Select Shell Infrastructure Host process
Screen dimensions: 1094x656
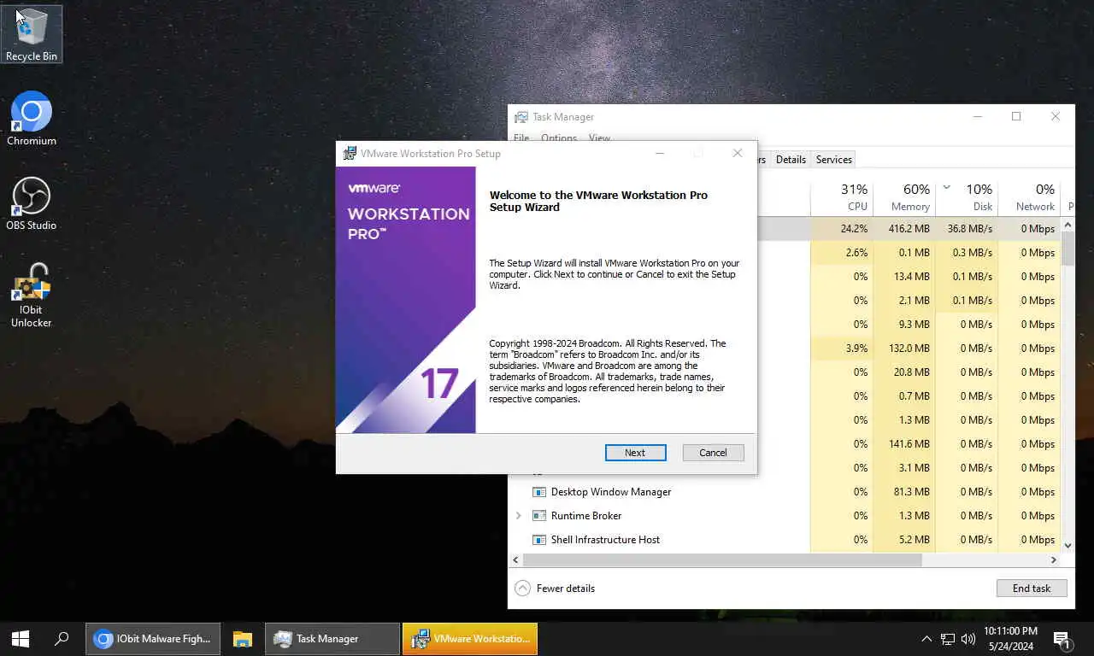click(605, 540)
